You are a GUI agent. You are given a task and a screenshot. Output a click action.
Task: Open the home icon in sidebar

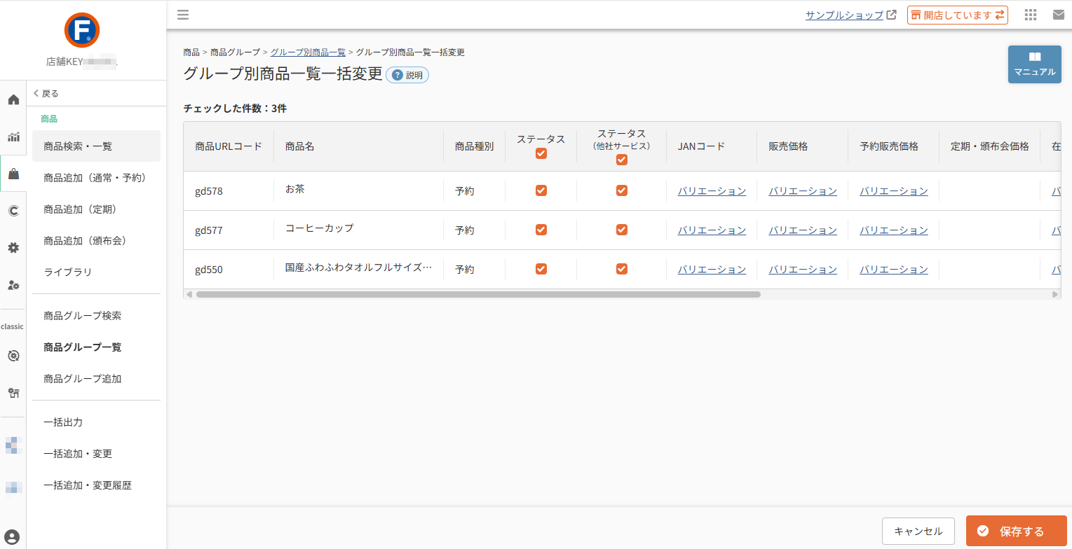13,99
